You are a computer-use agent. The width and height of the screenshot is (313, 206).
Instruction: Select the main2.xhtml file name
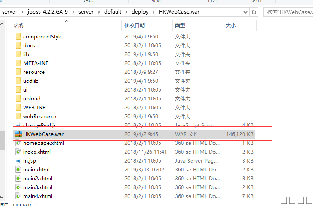pyautogui.click(x=38, y=179)
